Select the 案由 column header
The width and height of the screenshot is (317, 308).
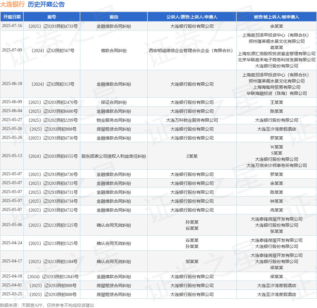click(114, 17)
